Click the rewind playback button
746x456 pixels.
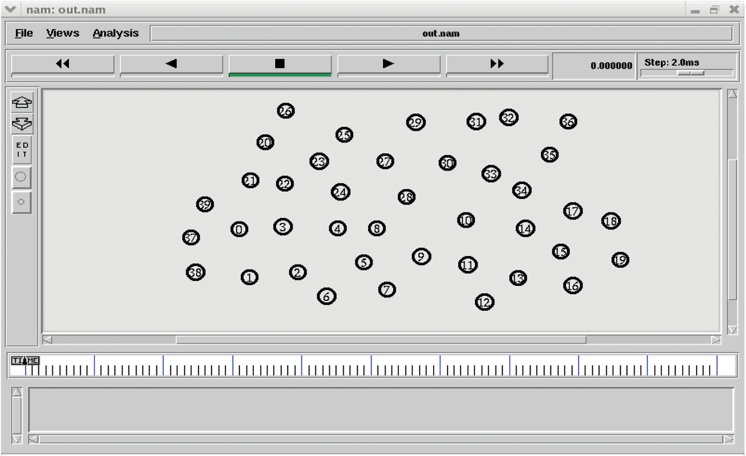pyautogui.click(x=62, y=64)
